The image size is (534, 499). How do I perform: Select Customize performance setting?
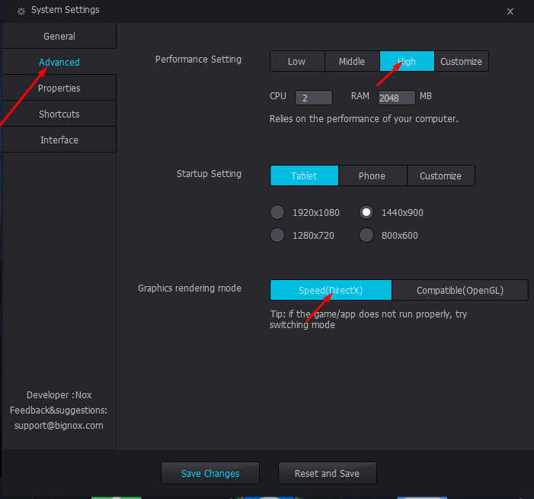pos(462,61)
